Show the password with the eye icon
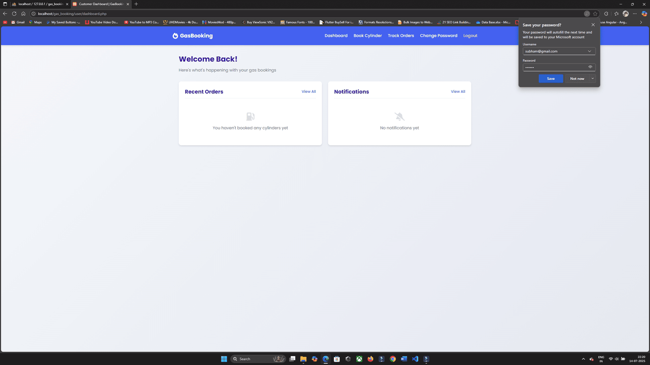This screenshot has width=650, height=365. click(x=590, y=67)
